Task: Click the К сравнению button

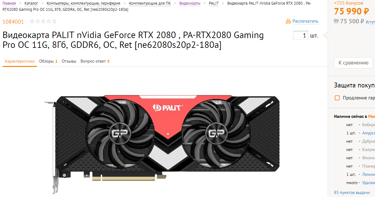Action: (353, 63)
